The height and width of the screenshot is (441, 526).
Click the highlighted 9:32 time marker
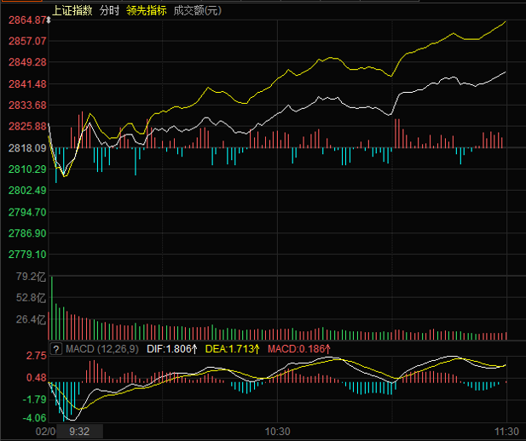coord(78,432)
